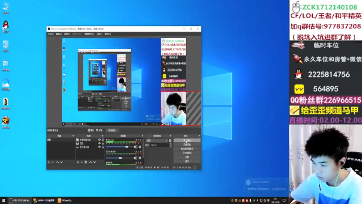Open the blue cloud desktop icon
The height and width of the screenshot is (204, 362).
point(6,84)
